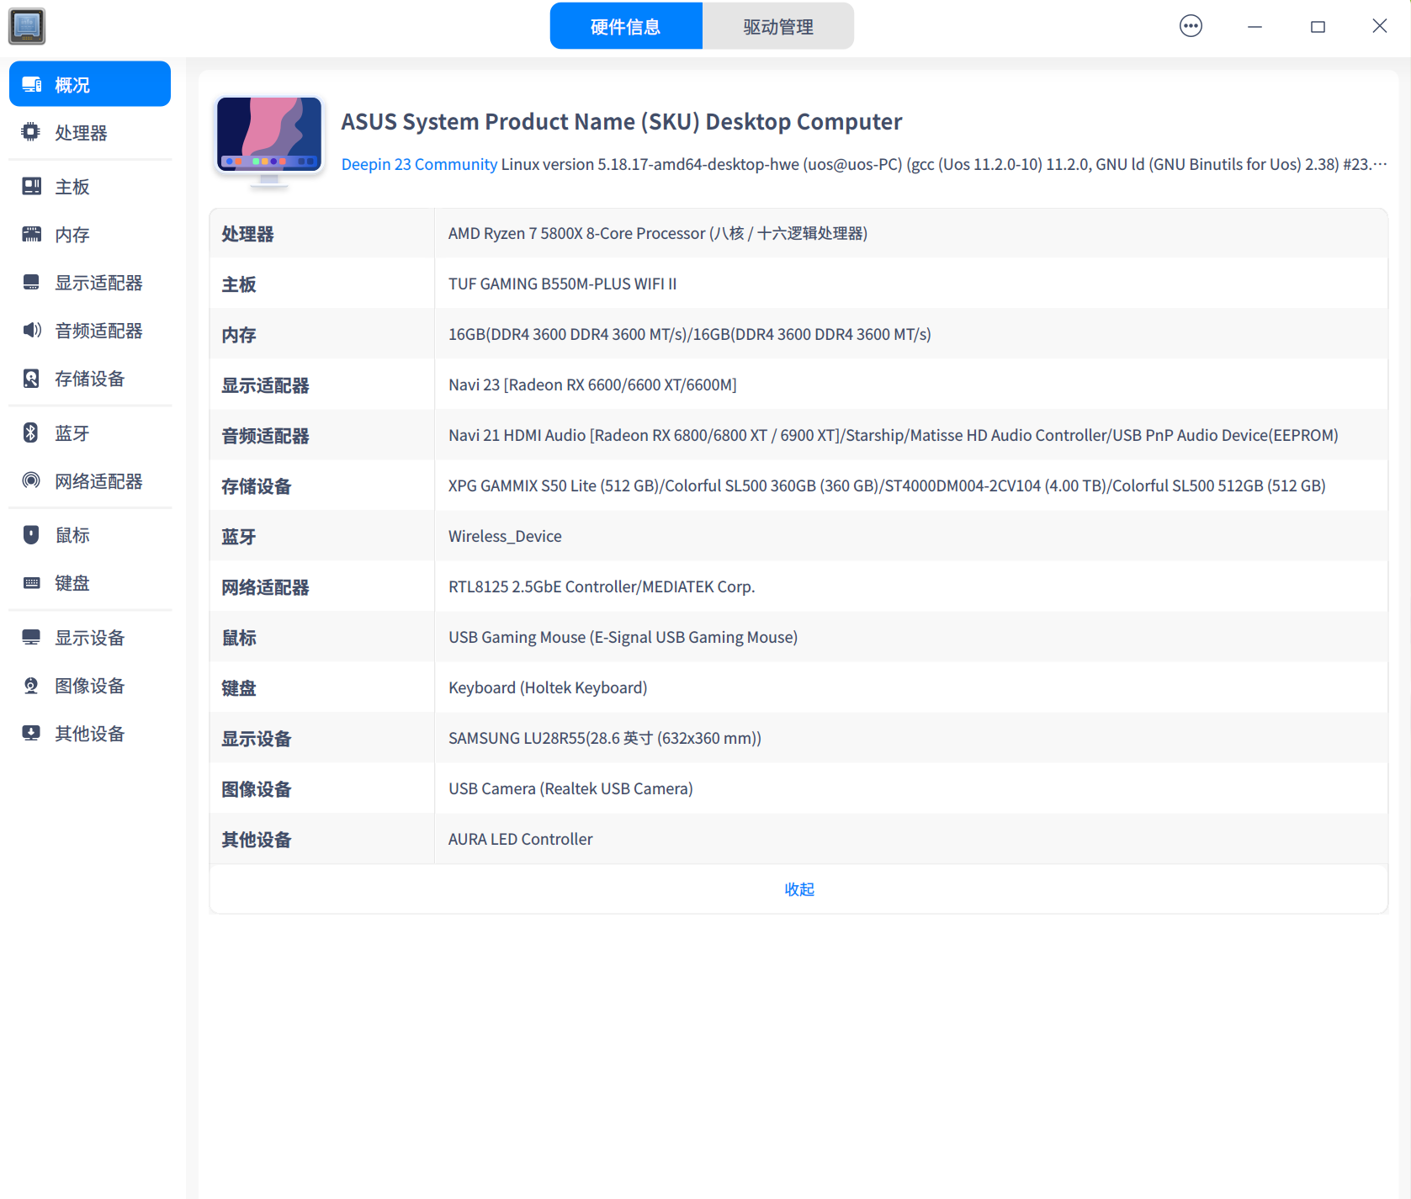This screenshot has width=1411, height=1199.
Task: Open the 网络适配器 sidebar entry
Action: click(90, 480)
